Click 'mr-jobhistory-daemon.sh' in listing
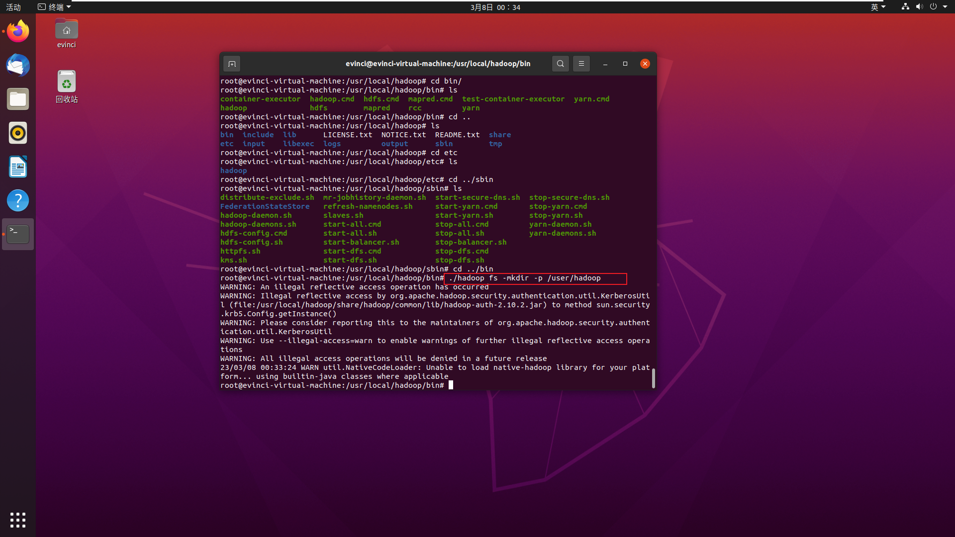The image size is (955, 537). click(375, 197)
